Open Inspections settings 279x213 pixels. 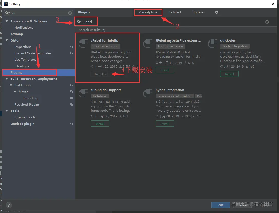tap(23, 47)
